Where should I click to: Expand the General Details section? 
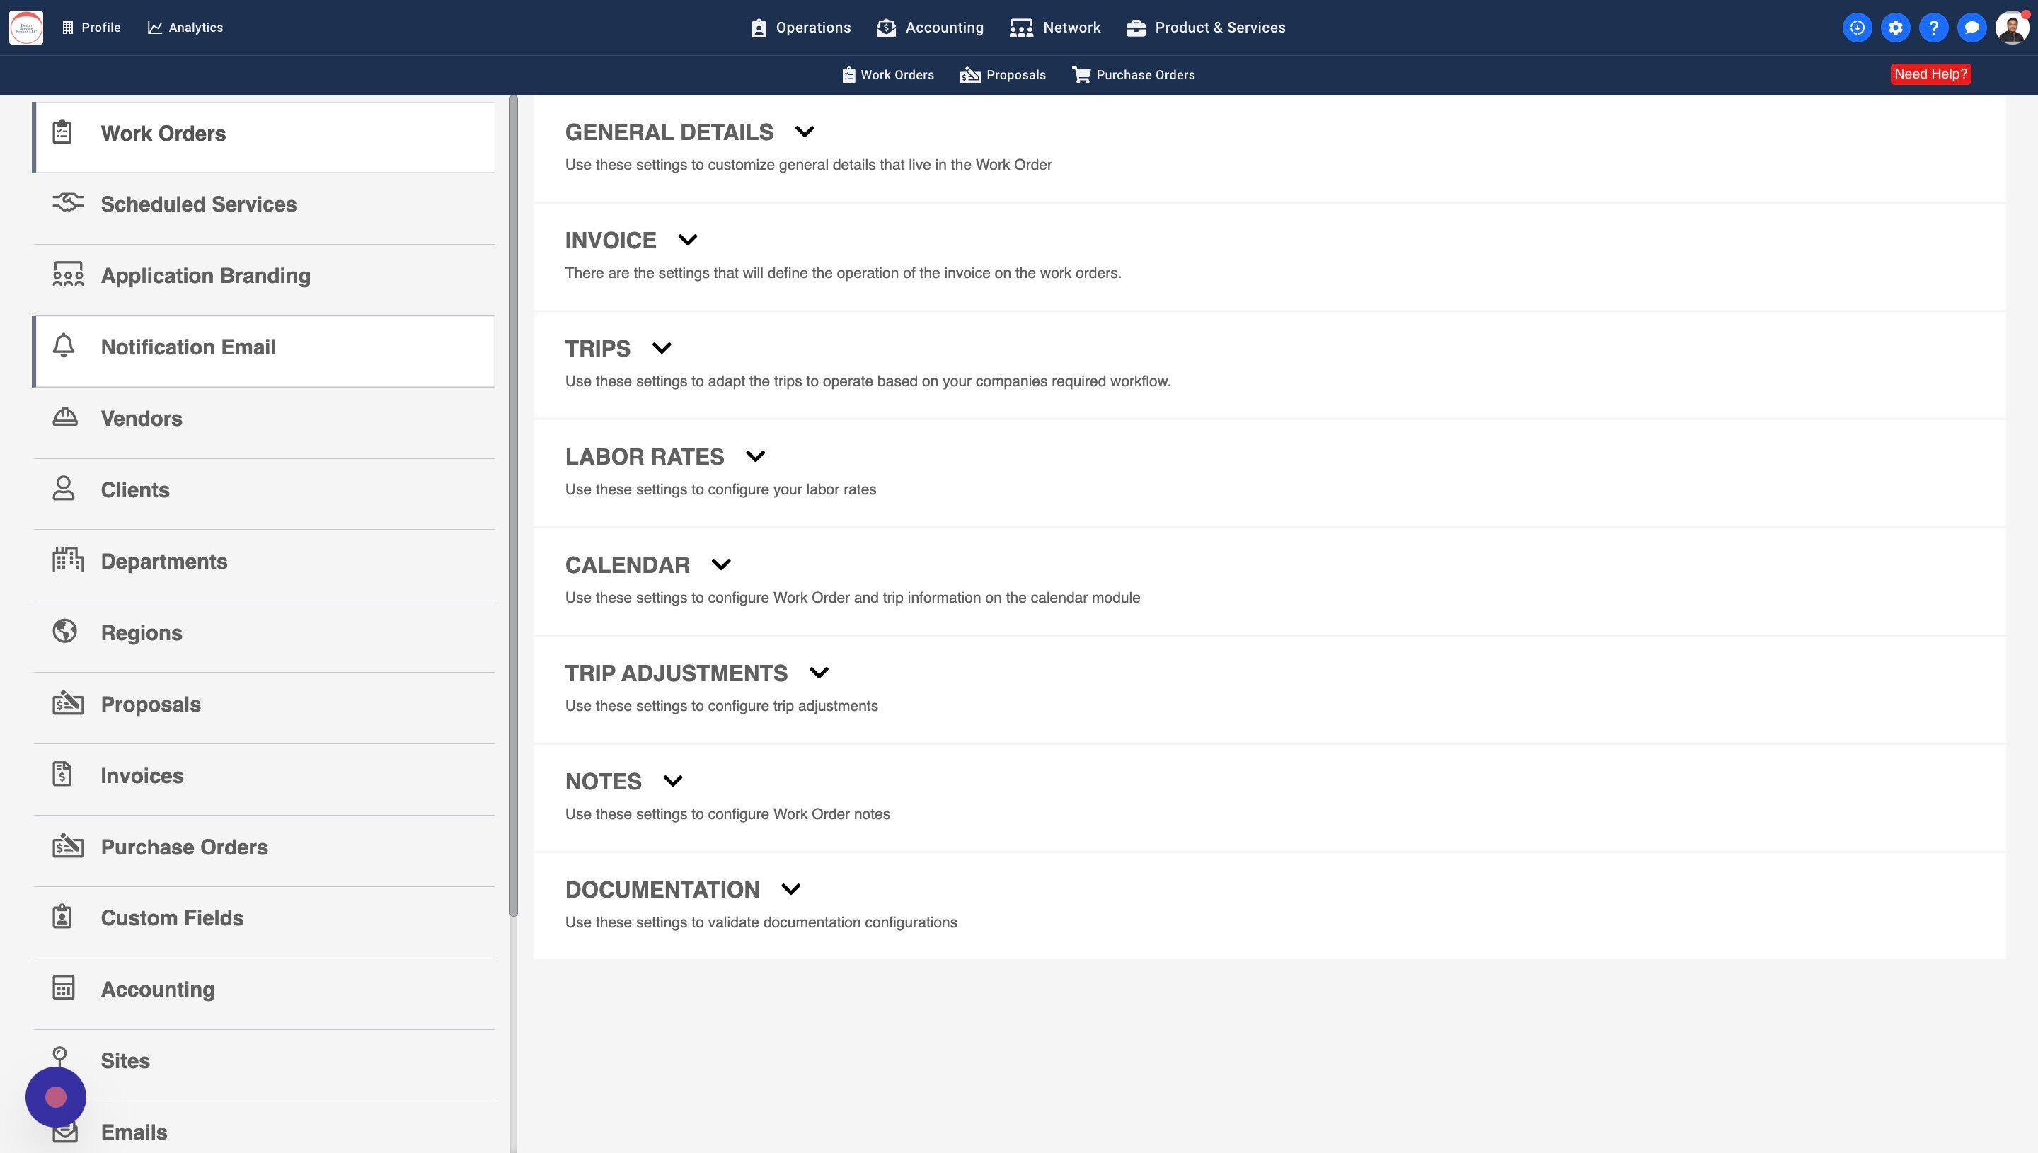(x=804, y=132)
